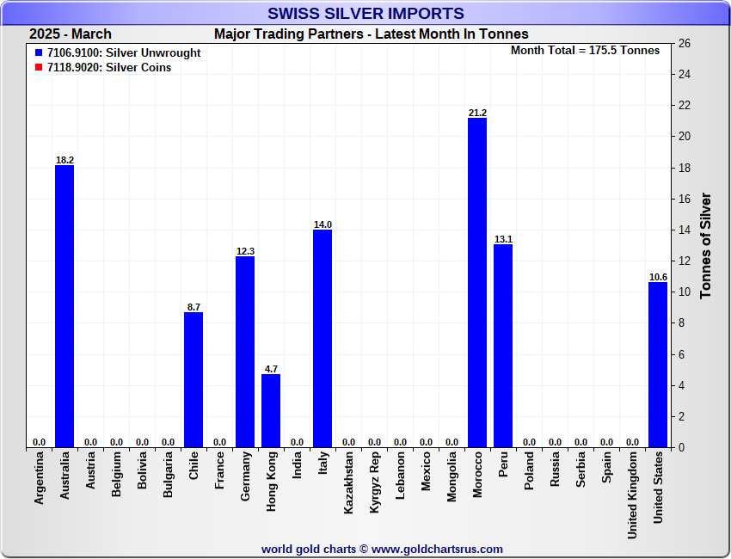731x559 pixels.
Task: Click the SWISS SILVER IMPORTS title
Action: [366, 13]
